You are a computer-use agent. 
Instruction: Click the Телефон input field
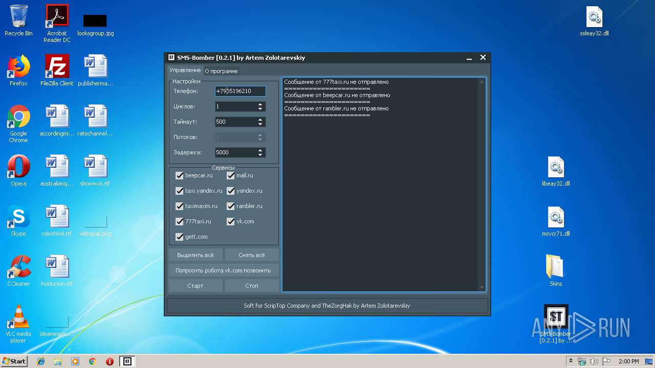[x=241, y=91]
